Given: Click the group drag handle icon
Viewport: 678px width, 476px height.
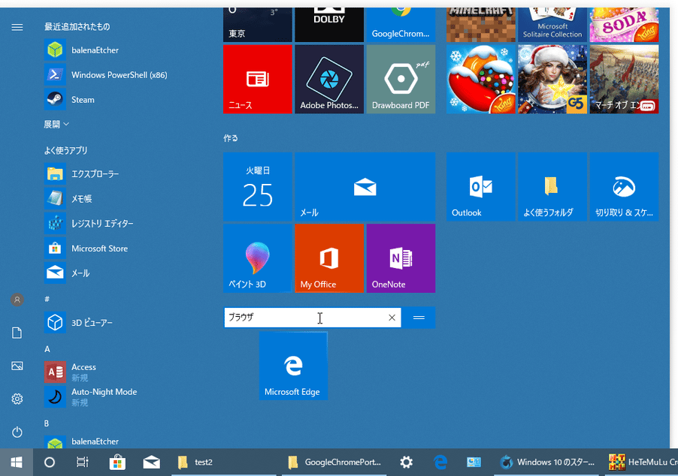Looking at the screenshot, I should pyautogui.click(x=419, y=318).
